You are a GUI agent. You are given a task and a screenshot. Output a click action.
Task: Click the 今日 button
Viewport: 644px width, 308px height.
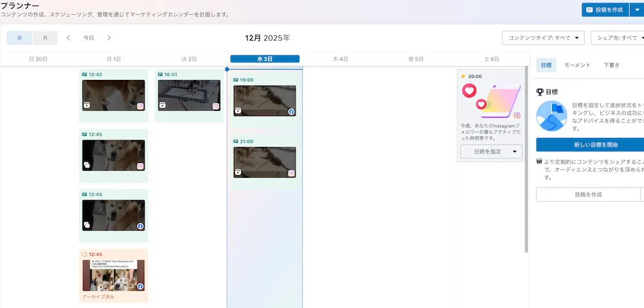point(89,38)
